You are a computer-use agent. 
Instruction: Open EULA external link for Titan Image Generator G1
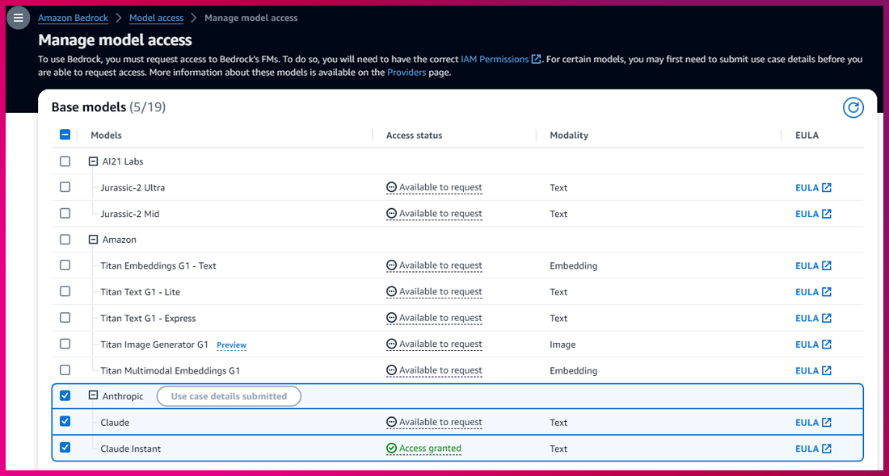[813, 344]
